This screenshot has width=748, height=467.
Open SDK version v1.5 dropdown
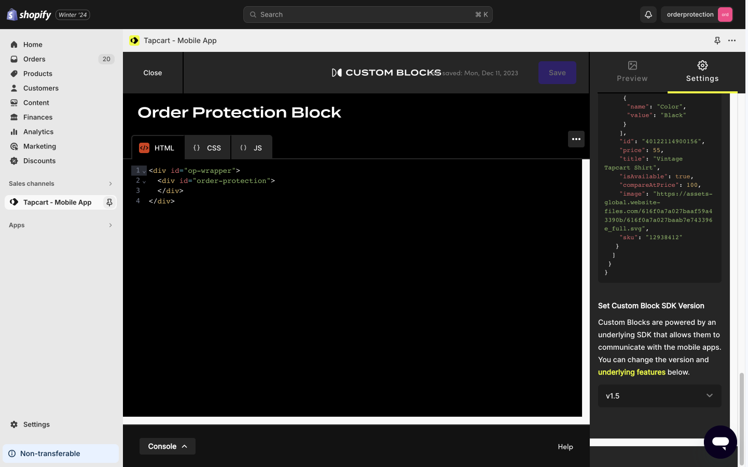click(660, 396)
